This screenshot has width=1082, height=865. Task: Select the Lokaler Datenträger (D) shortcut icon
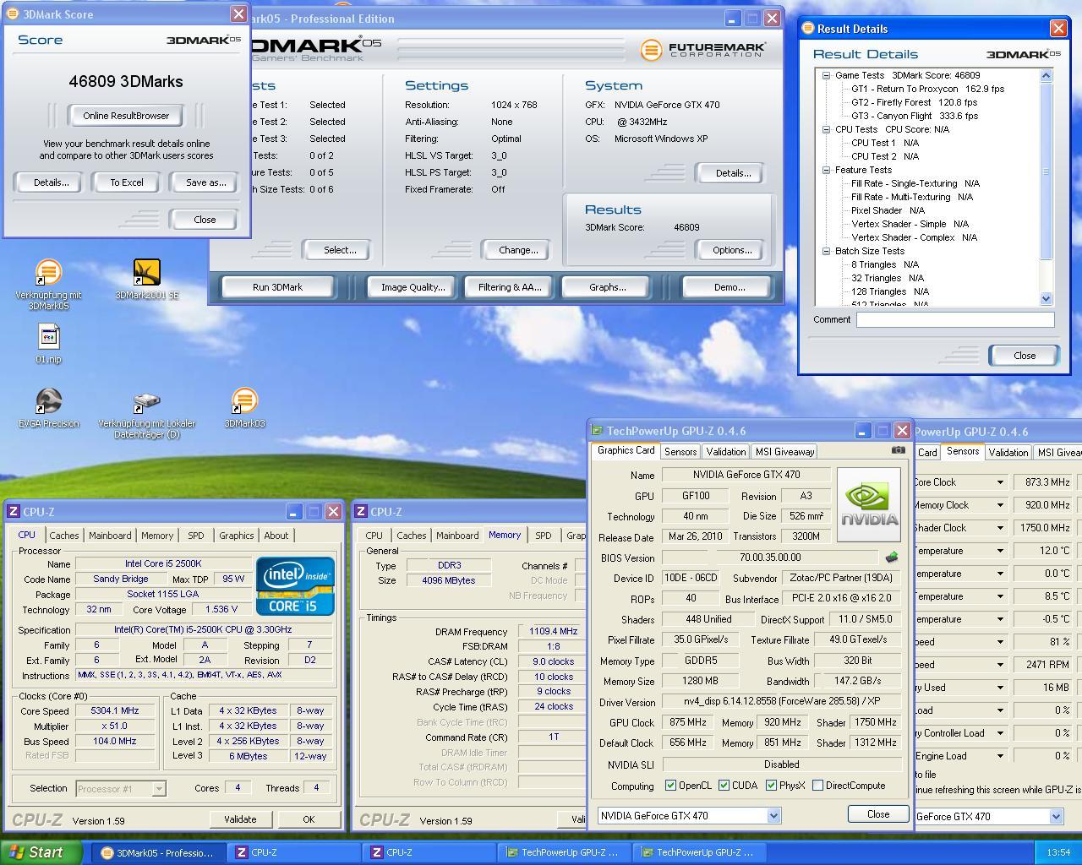146,401
